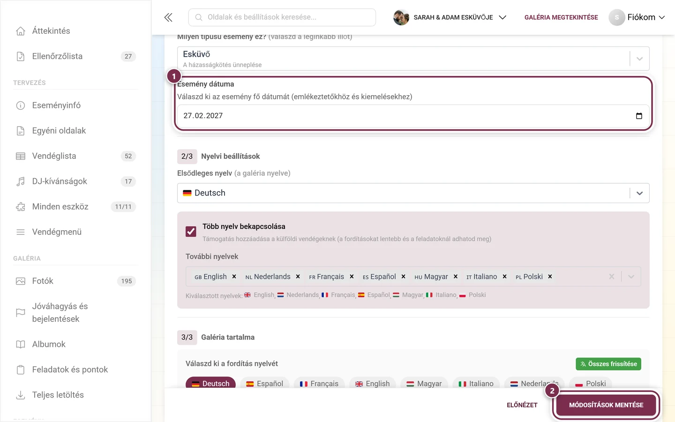Select Deutsch translation tab
This screenshot has height=422, width=675.
pos(210,384)
